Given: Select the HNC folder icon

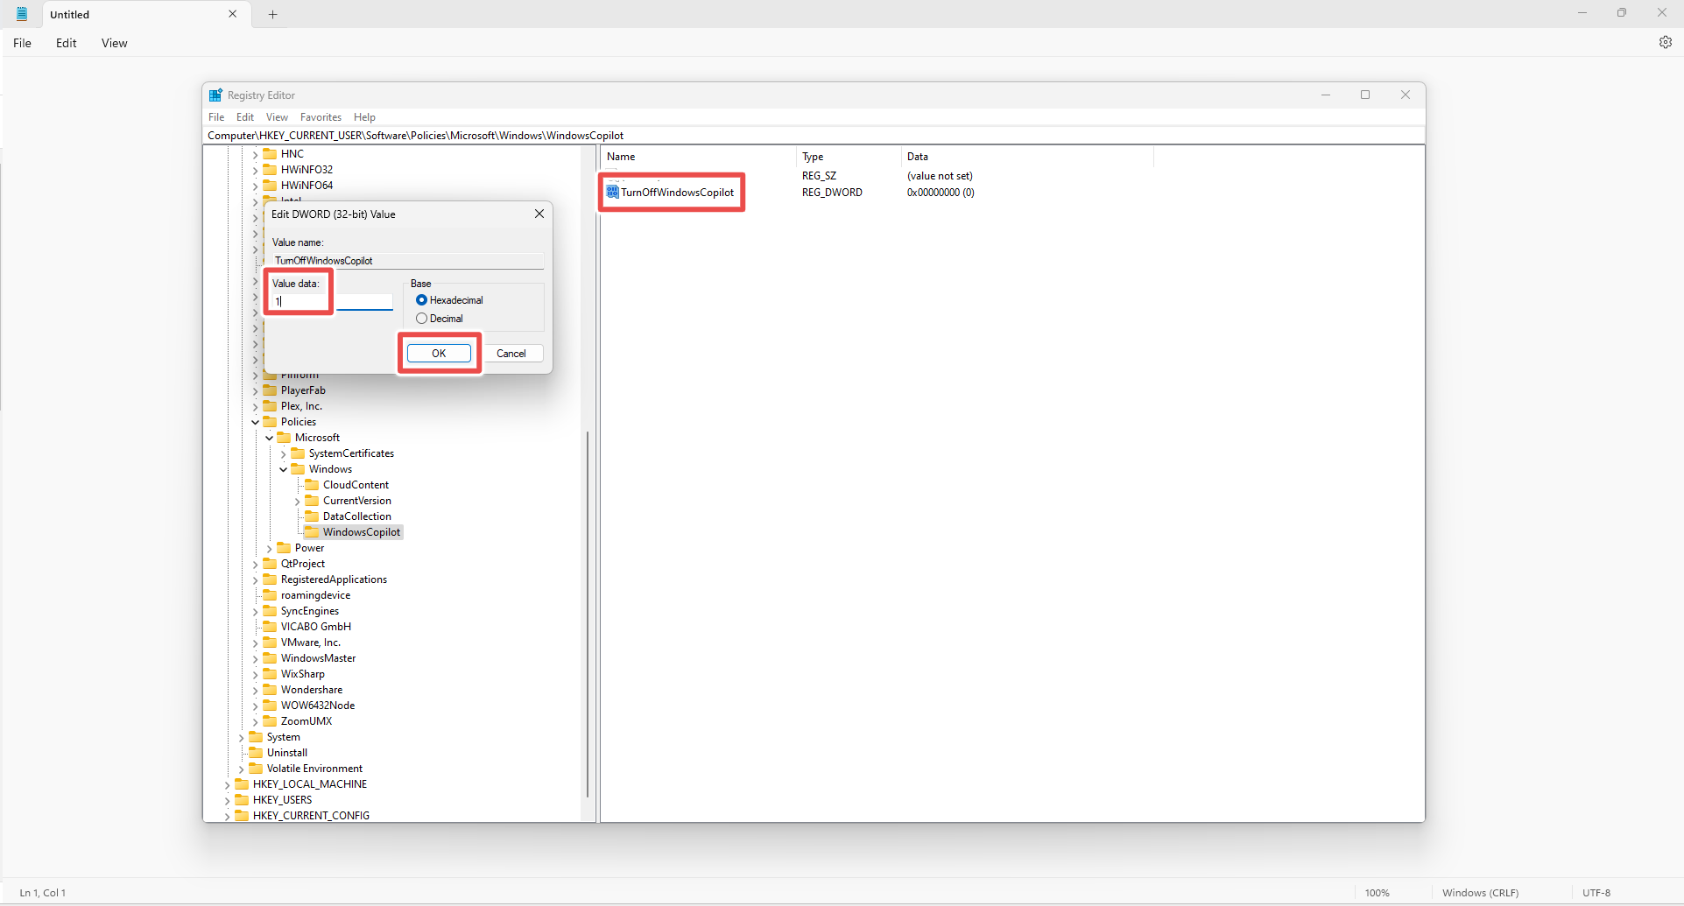Looking at the screenshot, I should (270, 153).
